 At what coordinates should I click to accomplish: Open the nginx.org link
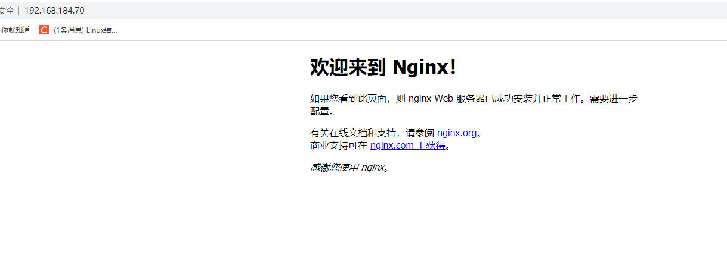click(457, 133)
